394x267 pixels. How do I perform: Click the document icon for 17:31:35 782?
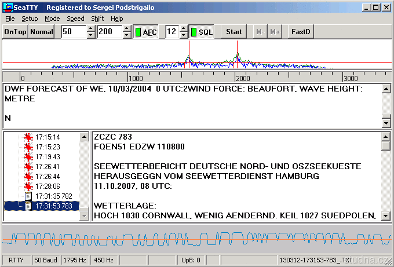tap(28, 196)
